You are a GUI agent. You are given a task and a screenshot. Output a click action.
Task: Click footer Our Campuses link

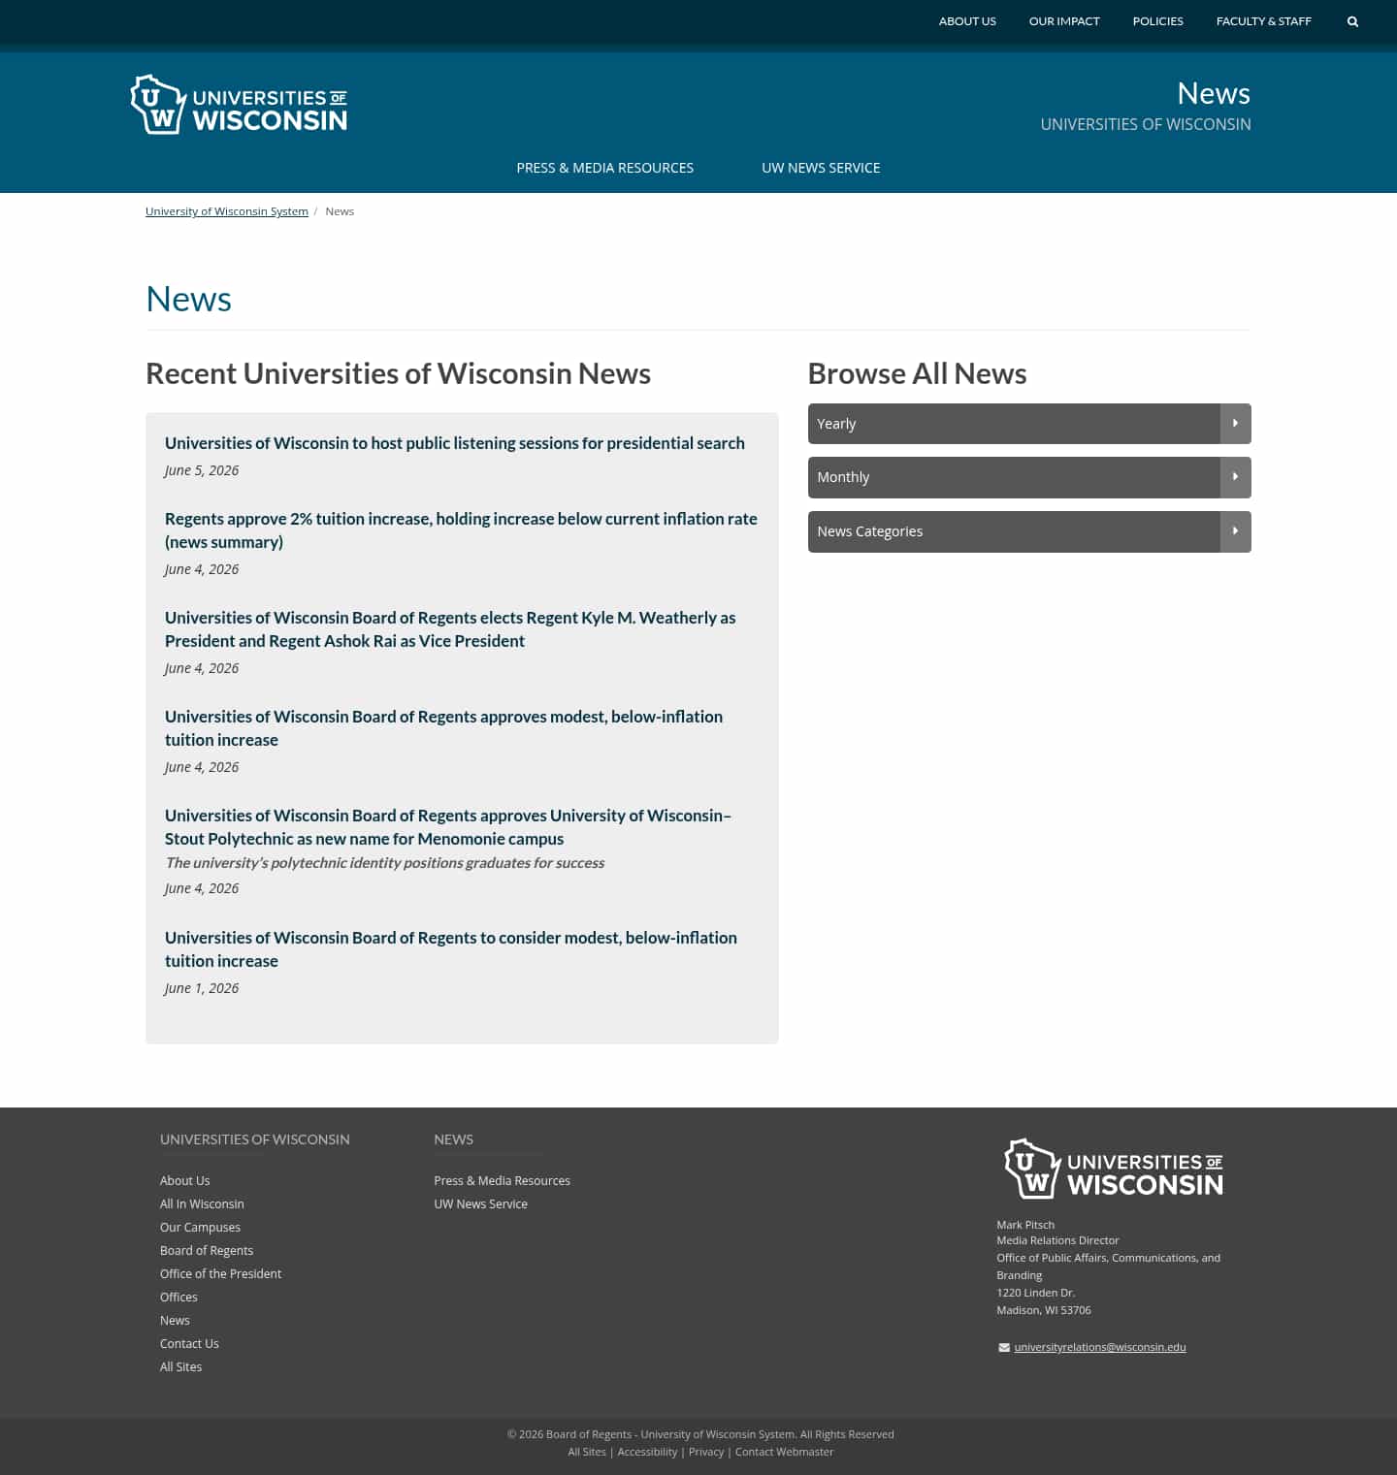pos(200,1227)
